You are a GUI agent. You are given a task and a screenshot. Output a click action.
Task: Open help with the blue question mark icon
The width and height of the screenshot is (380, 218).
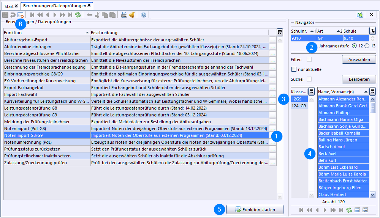144,15
